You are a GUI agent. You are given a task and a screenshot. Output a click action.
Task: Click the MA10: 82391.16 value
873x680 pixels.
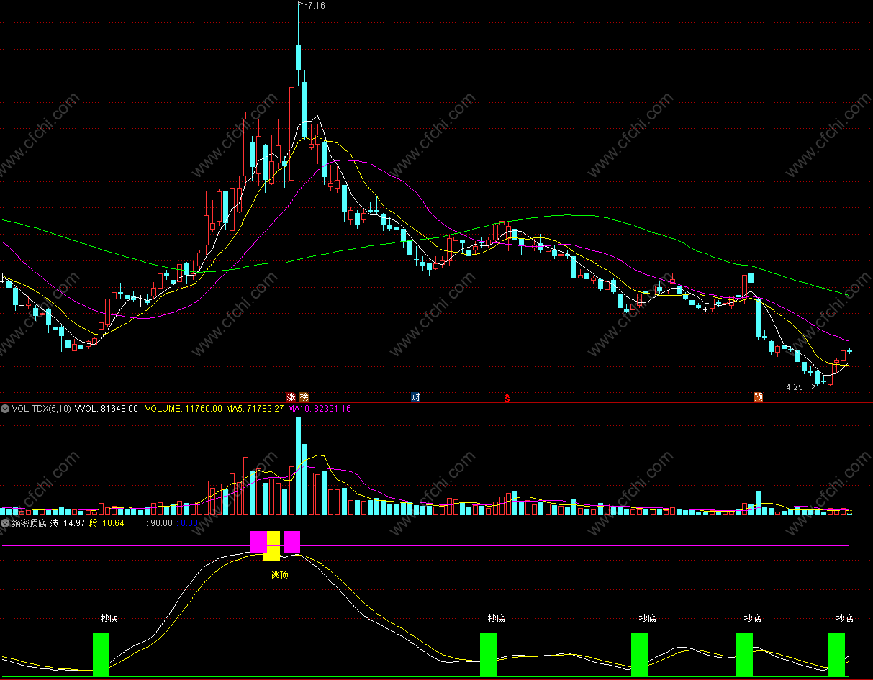tap(320, 409)
